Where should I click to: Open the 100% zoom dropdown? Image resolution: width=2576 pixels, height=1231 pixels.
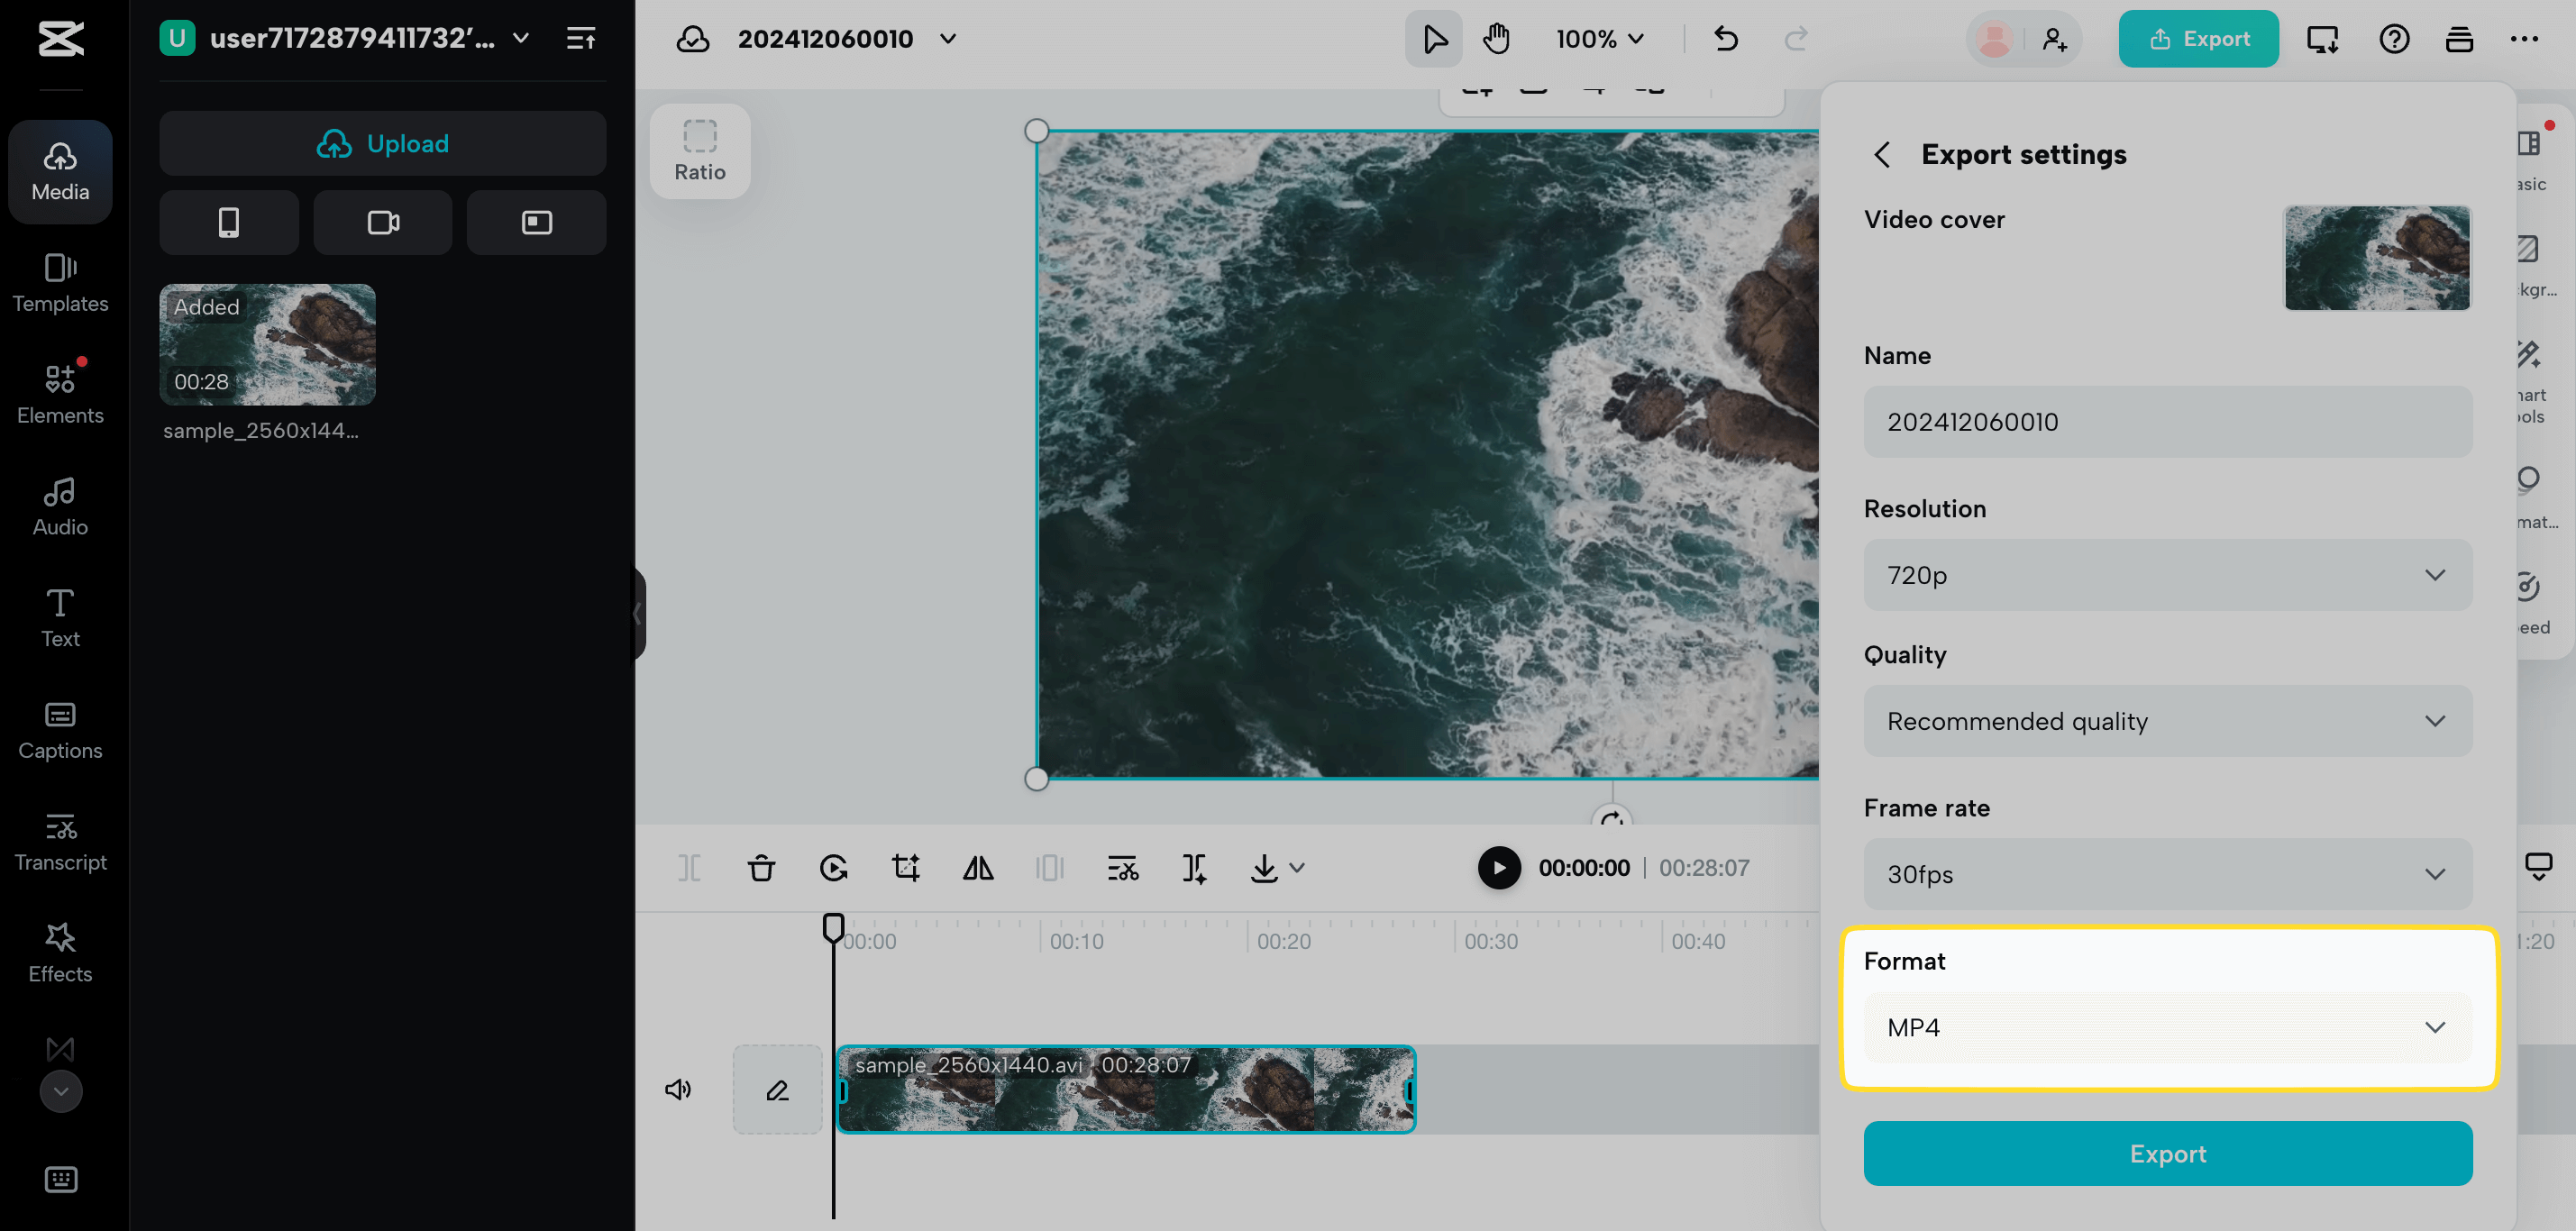pos(1600,39)
